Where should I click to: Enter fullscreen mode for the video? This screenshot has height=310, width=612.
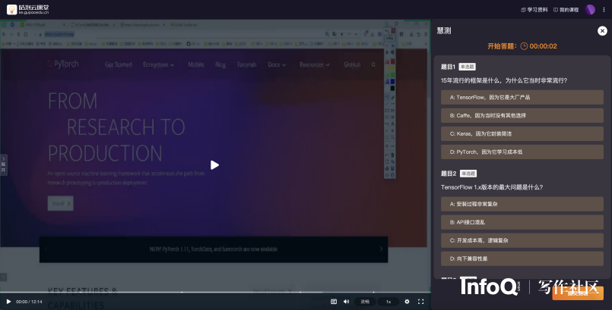[420, 302]
